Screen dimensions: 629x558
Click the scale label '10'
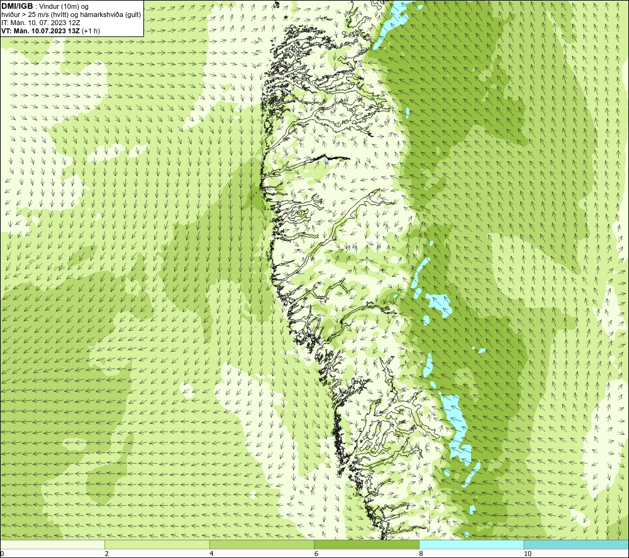527,554
